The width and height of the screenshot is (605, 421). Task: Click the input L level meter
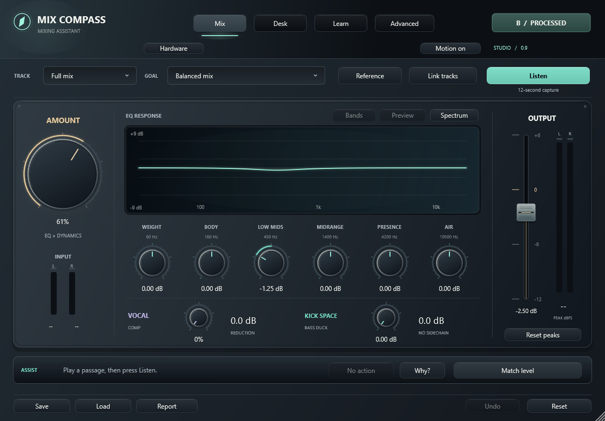click(x=53, y=293)
